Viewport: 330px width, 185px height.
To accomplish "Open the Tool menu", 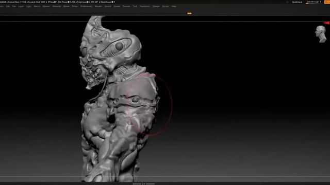I will (135, 6).
